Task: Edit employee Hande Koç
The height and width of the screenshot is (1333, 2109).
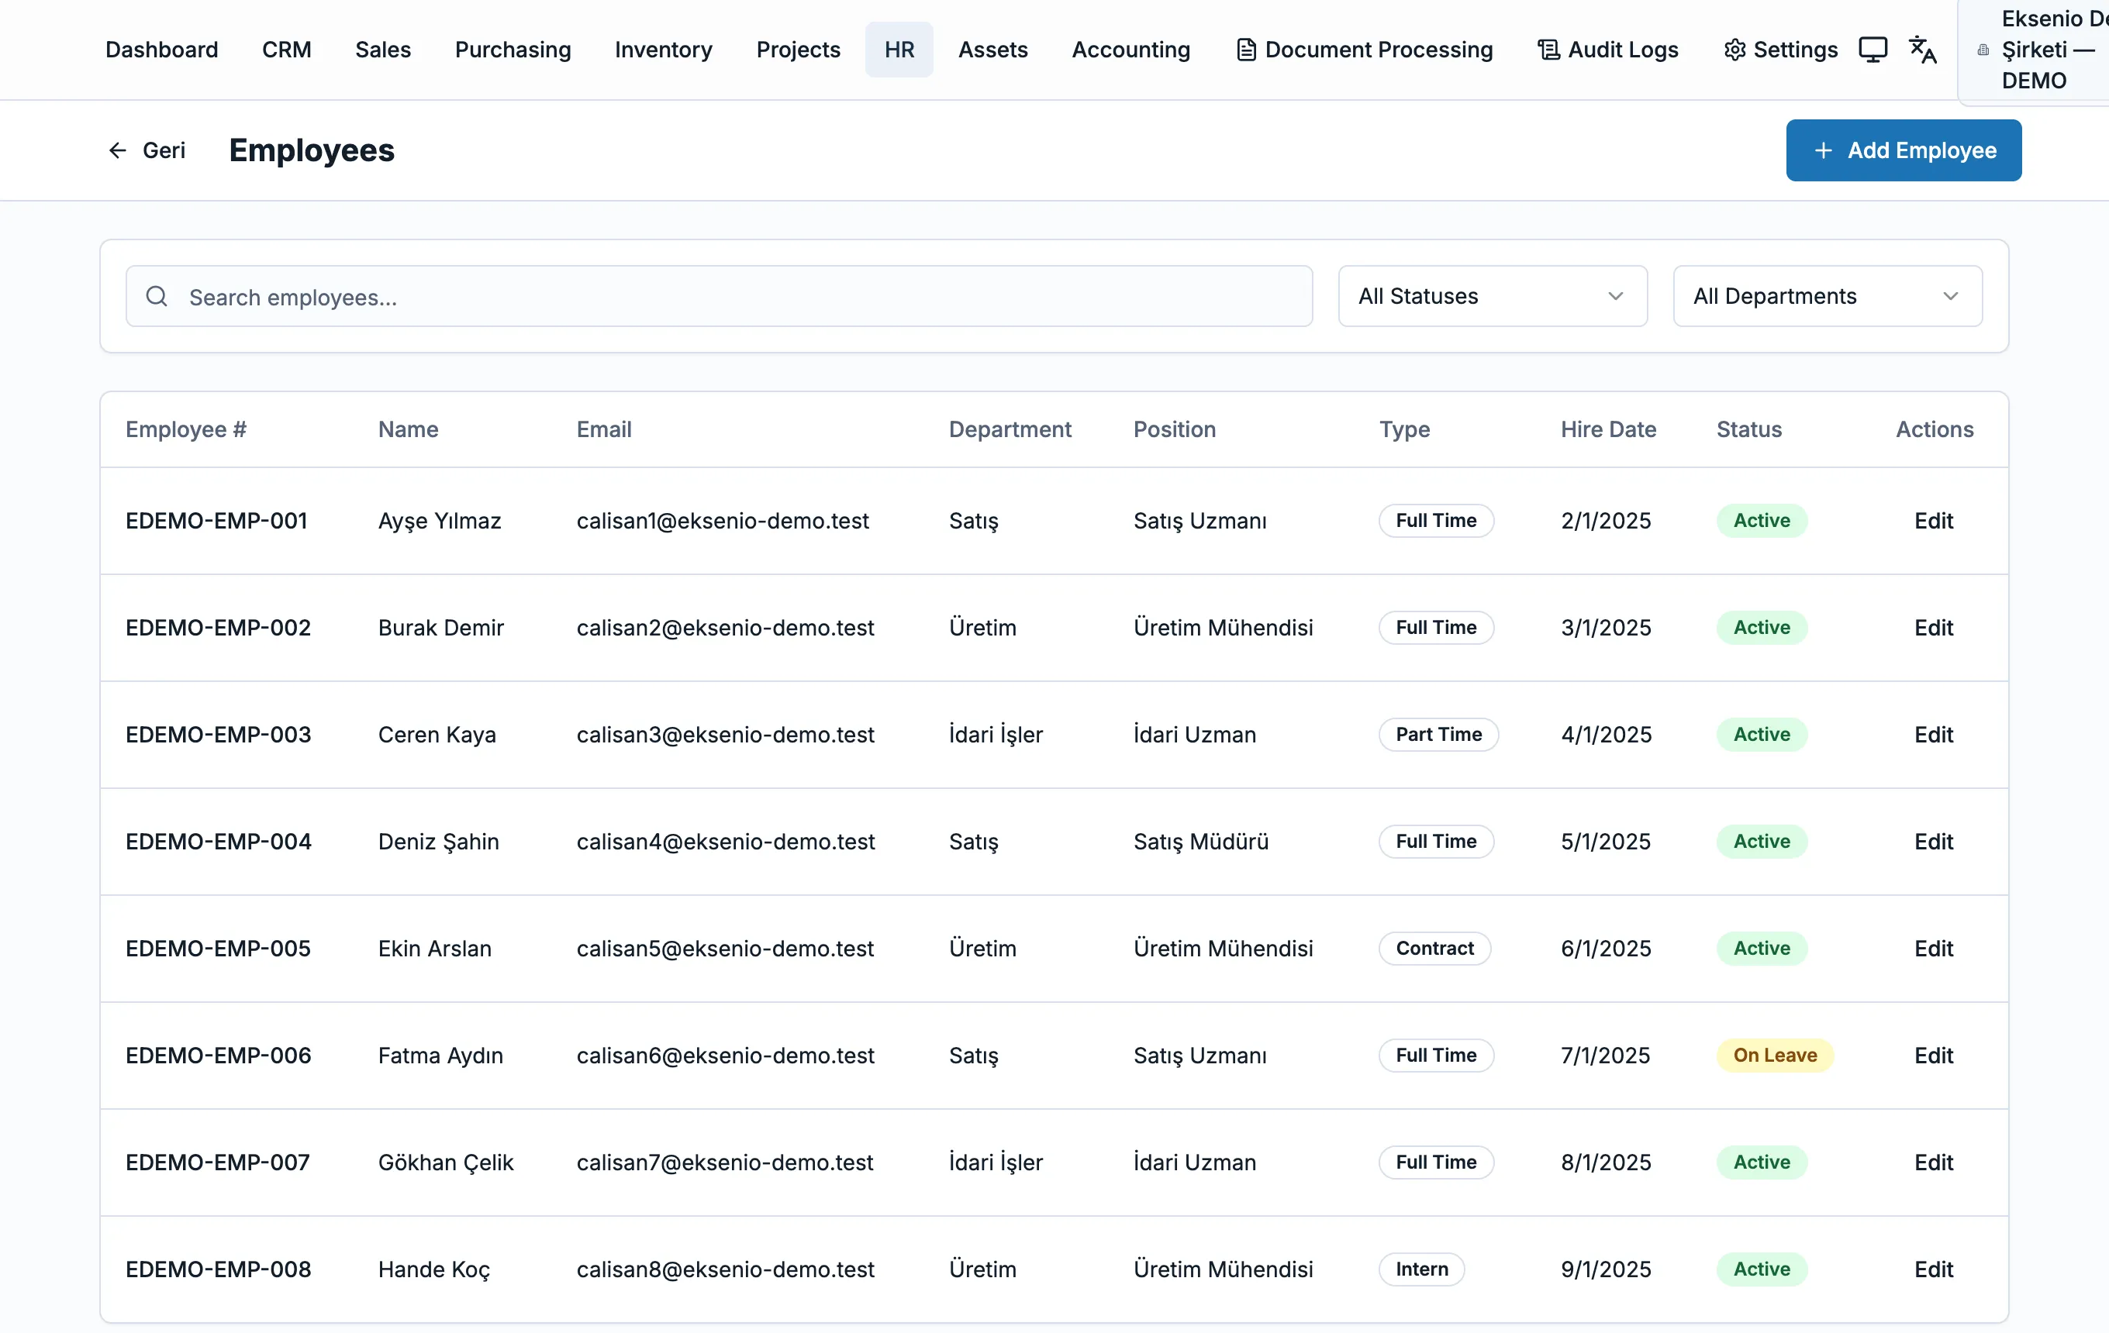Action: coord(1933,1268)
